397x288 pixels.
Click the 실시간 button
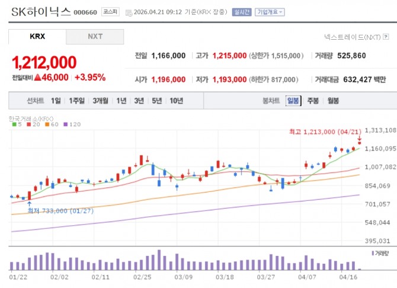[x=242, y=12]
